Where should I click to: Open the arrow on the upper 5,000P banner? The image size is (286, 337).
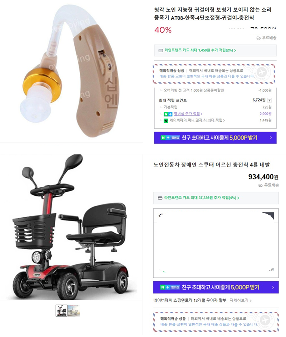click(271, 138)
